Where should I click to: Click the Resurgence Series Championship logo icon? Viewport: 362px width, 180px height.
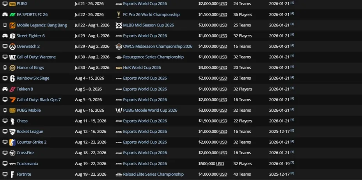119,57
